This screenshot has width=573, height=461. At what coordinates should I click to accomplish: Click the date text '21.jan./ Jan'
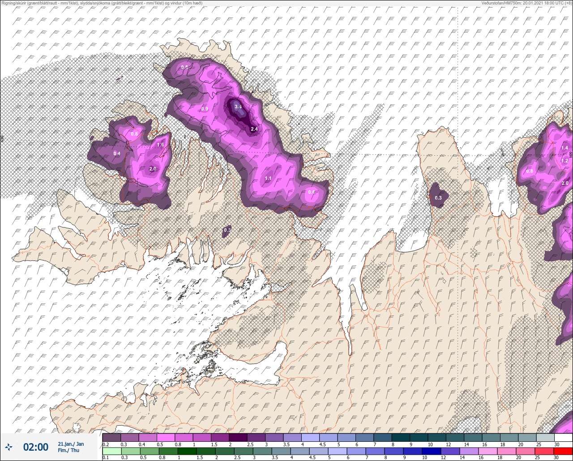(x=71, y=444)
